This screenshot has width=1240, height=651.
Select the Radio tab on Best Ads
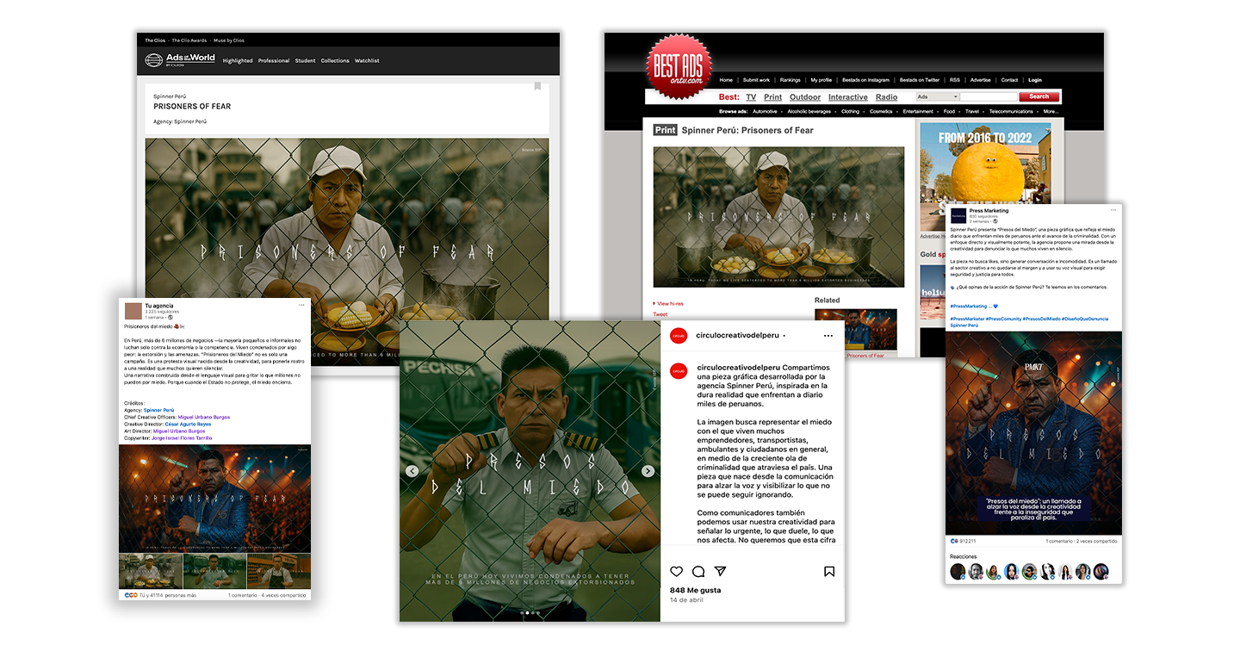pyautogui.click(x=886, y=97)
